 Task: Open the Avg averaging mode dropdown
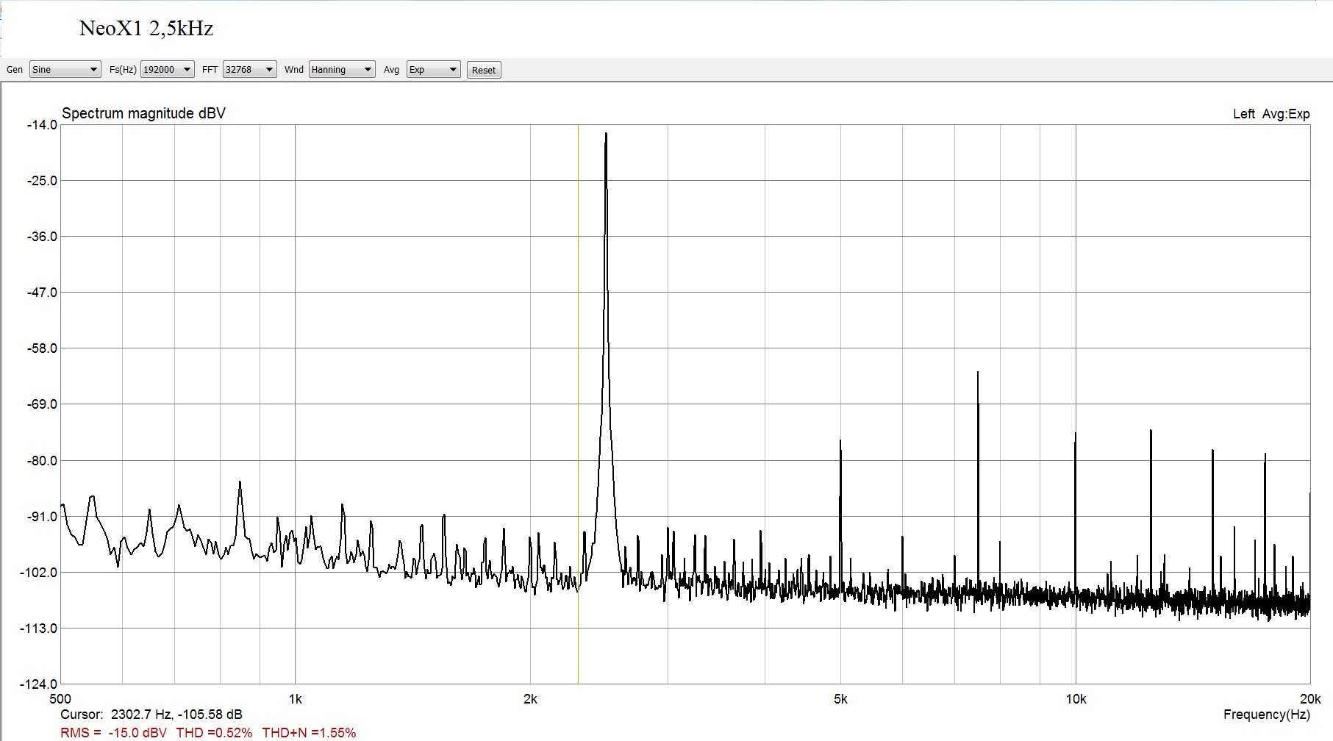tap(434, 70)
